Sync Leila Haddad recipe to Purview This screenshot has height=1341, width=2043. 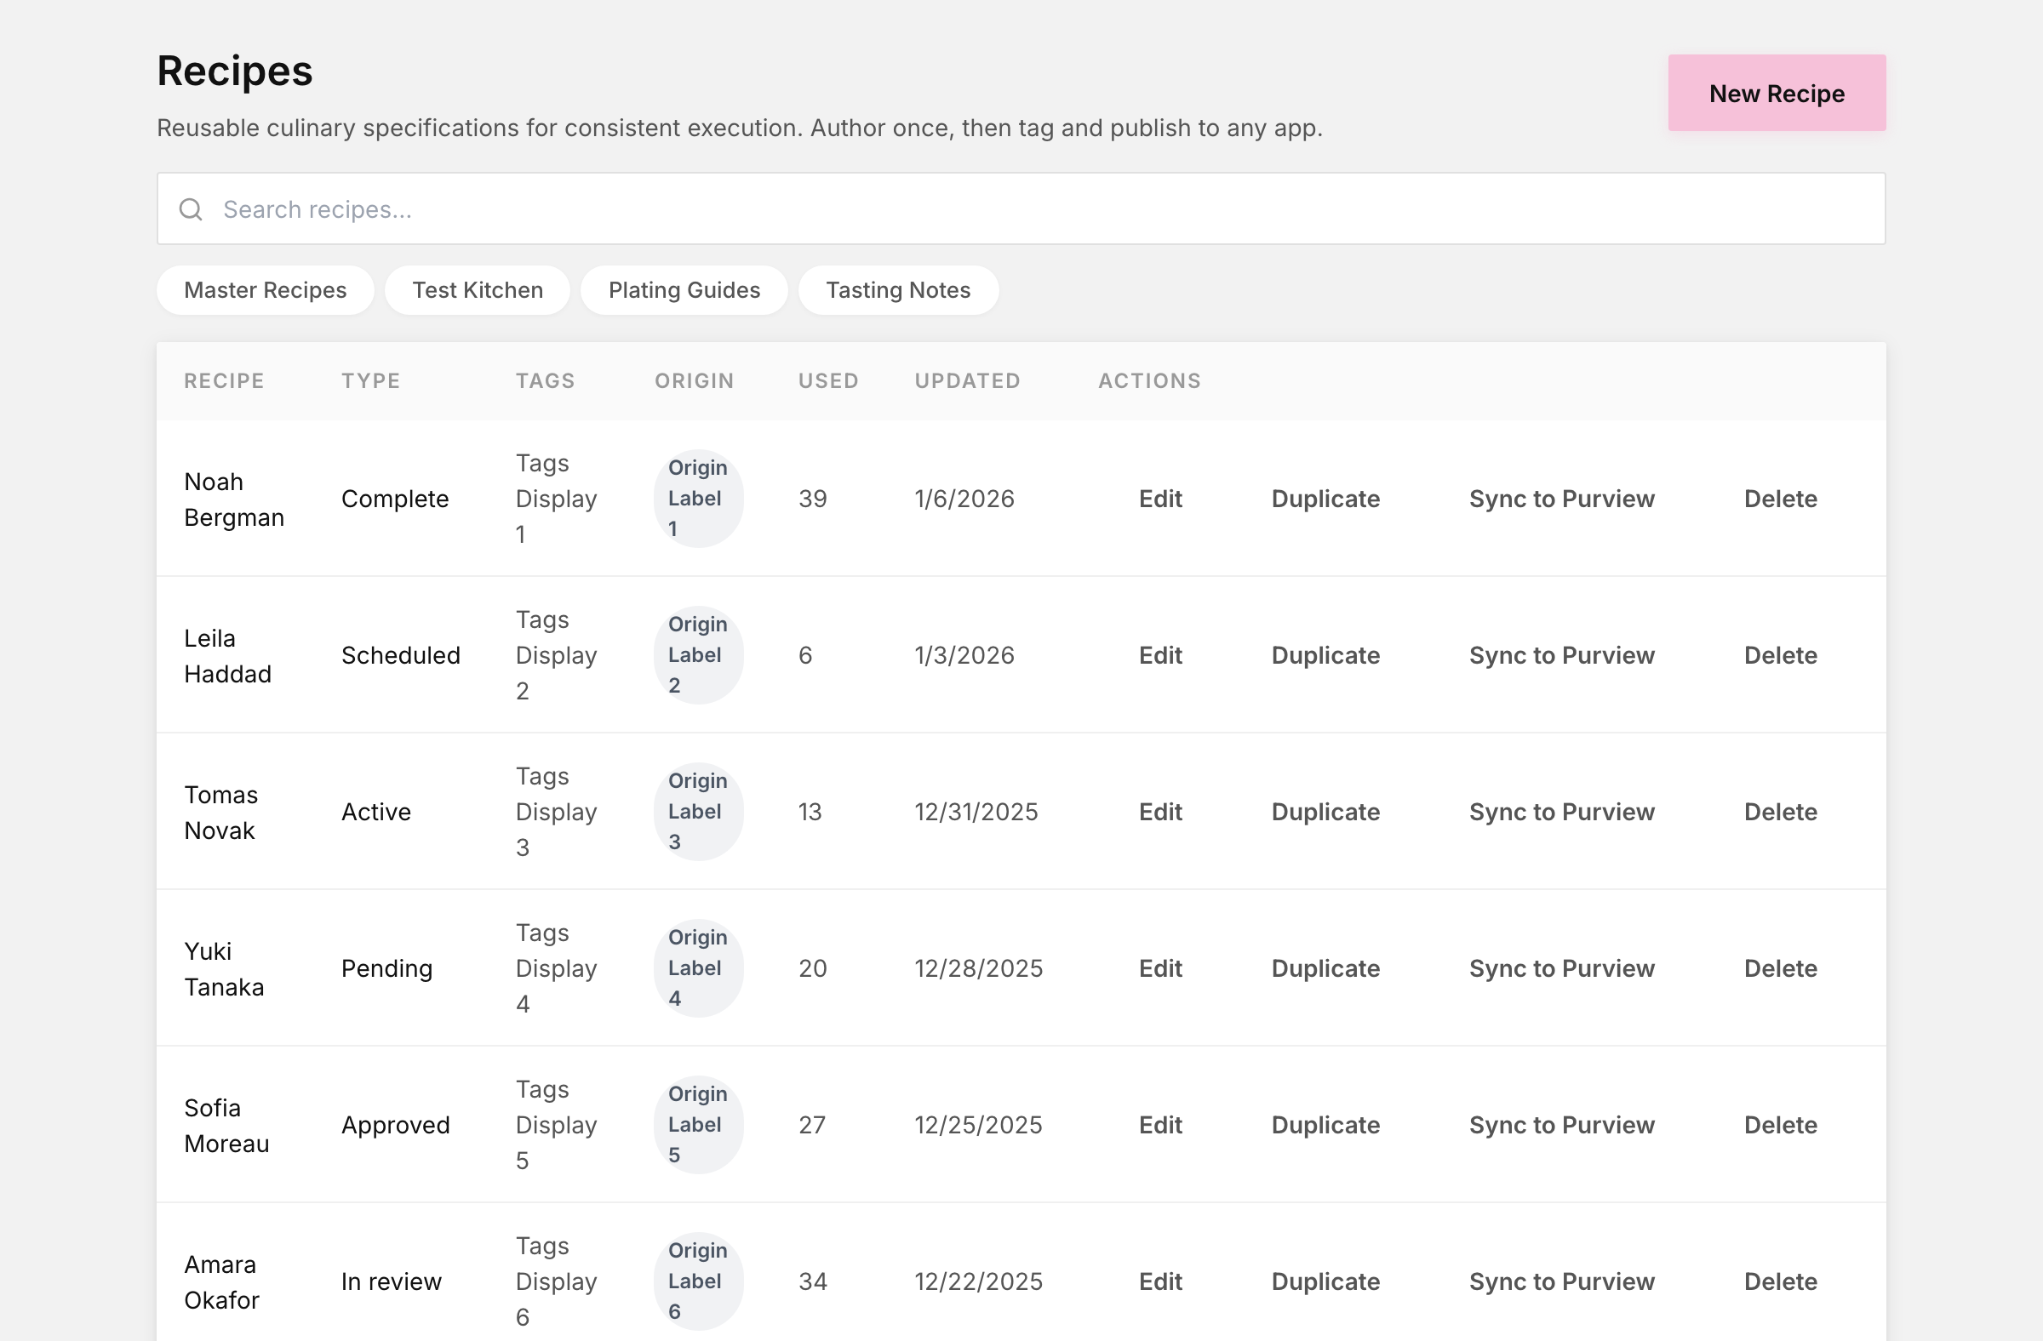pyautogui.click(x=1561, y=655)
